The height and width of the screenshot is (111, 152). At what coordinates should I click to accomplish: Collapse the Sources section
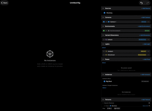[103, 8]
